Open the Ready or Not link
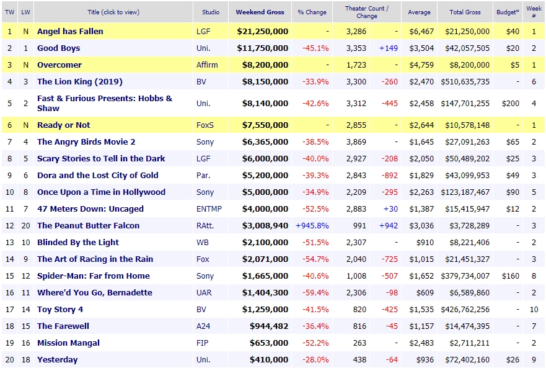 [63, 125]
